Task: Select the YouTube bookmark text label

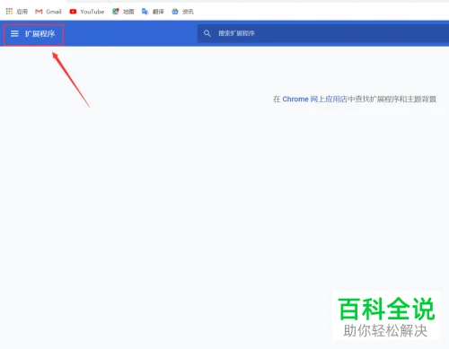Action: tap(92, 12)
